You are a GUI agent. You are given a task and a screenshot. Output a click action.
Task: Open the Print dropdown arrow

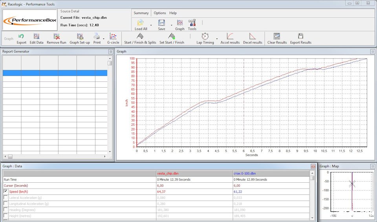(x=104, y=39)
